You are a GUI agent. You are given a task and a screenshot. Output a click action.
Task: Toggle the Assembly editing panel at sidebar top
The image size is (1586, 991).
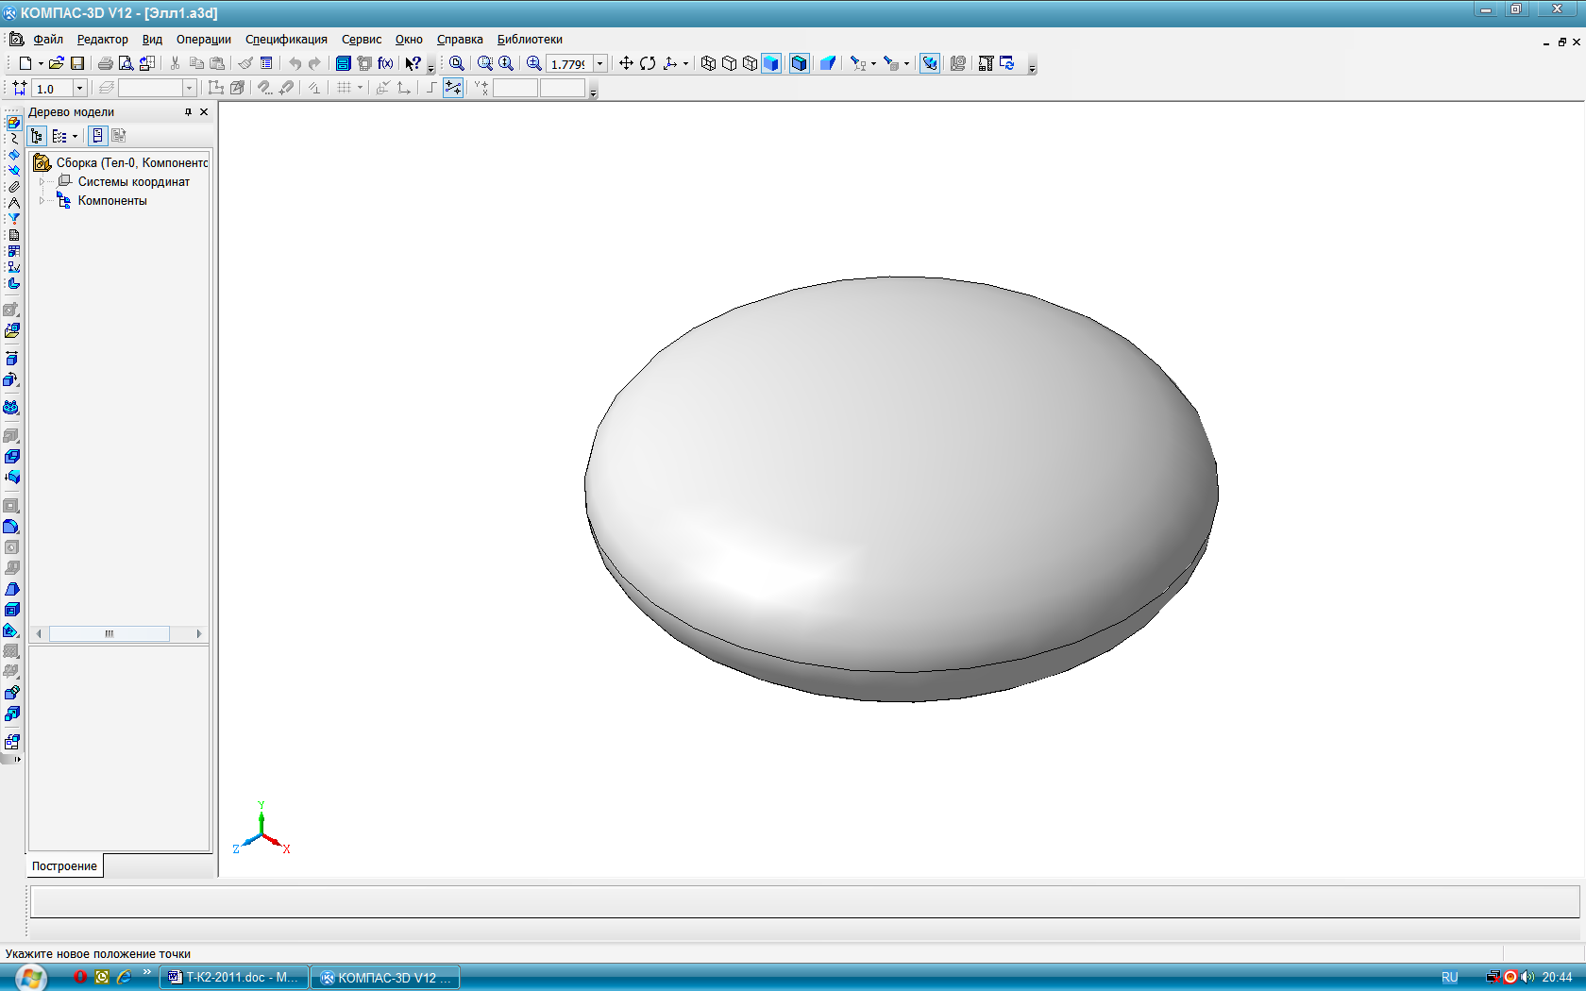(13, 123)
